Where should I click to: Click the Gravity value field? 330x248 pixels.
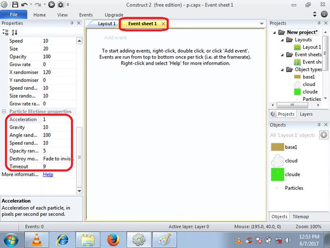click(58, 127)
